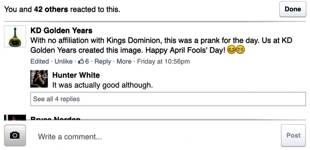Screen dimensions: 310x150
Task: Reply to the KD Golden Years comment
Action: (103, 61)
